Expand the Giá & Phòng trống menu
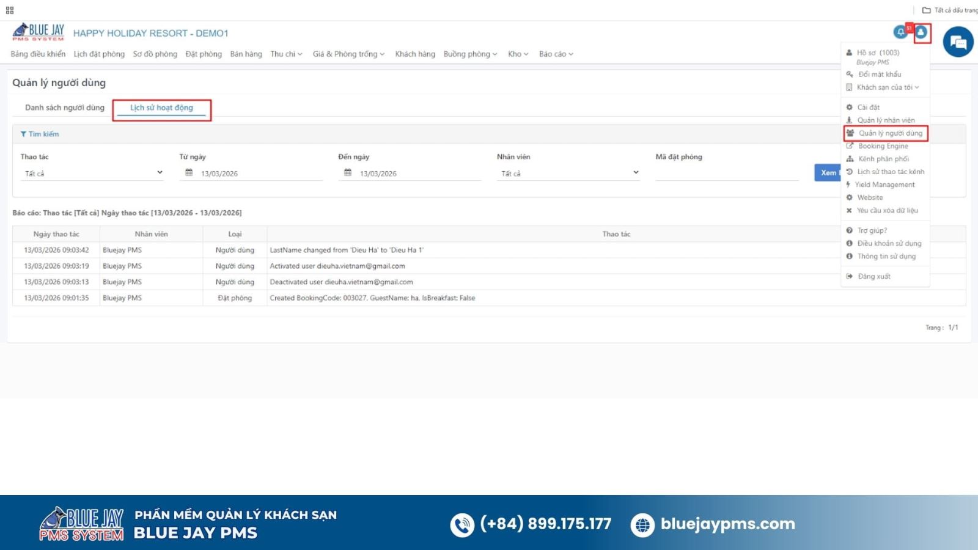Viewport: 978px width, 550px height. 348,54
